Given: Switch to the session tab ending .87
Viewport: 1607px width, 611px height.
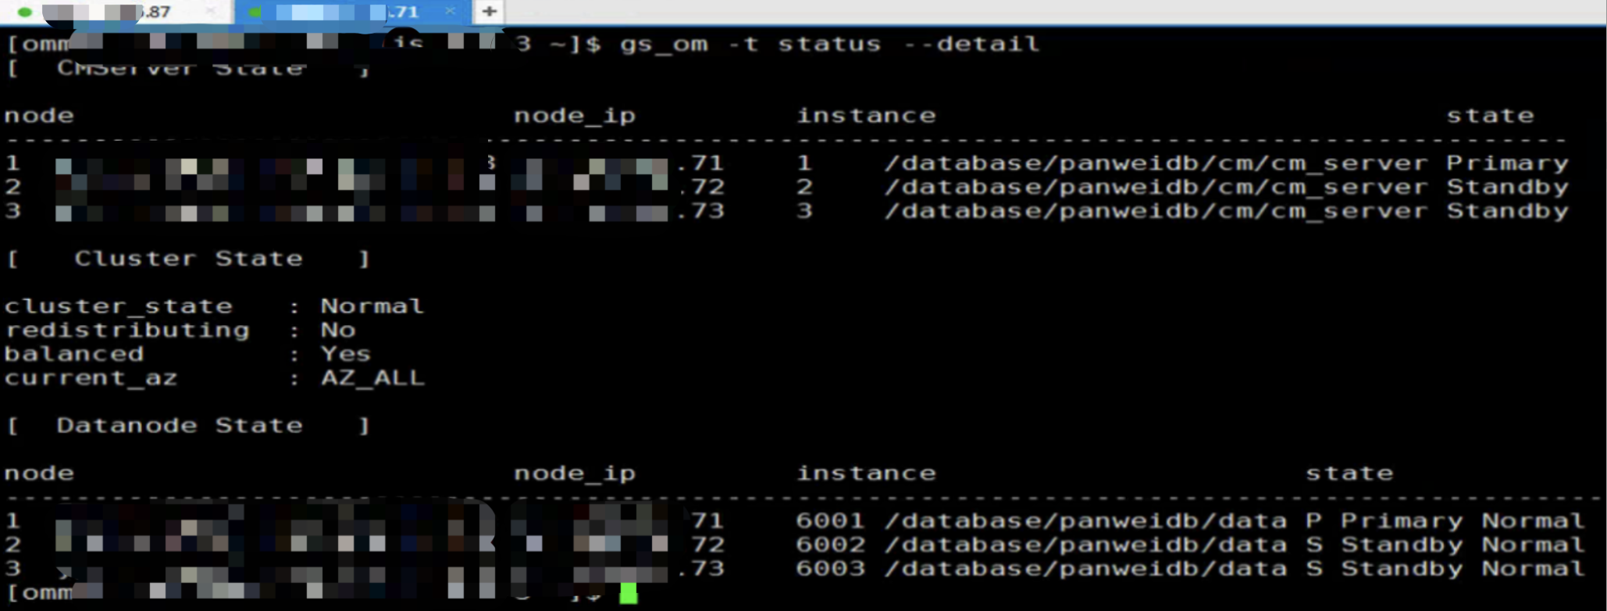Looking at the screenshot, I should pyautogui.click(x=117, y=12).
